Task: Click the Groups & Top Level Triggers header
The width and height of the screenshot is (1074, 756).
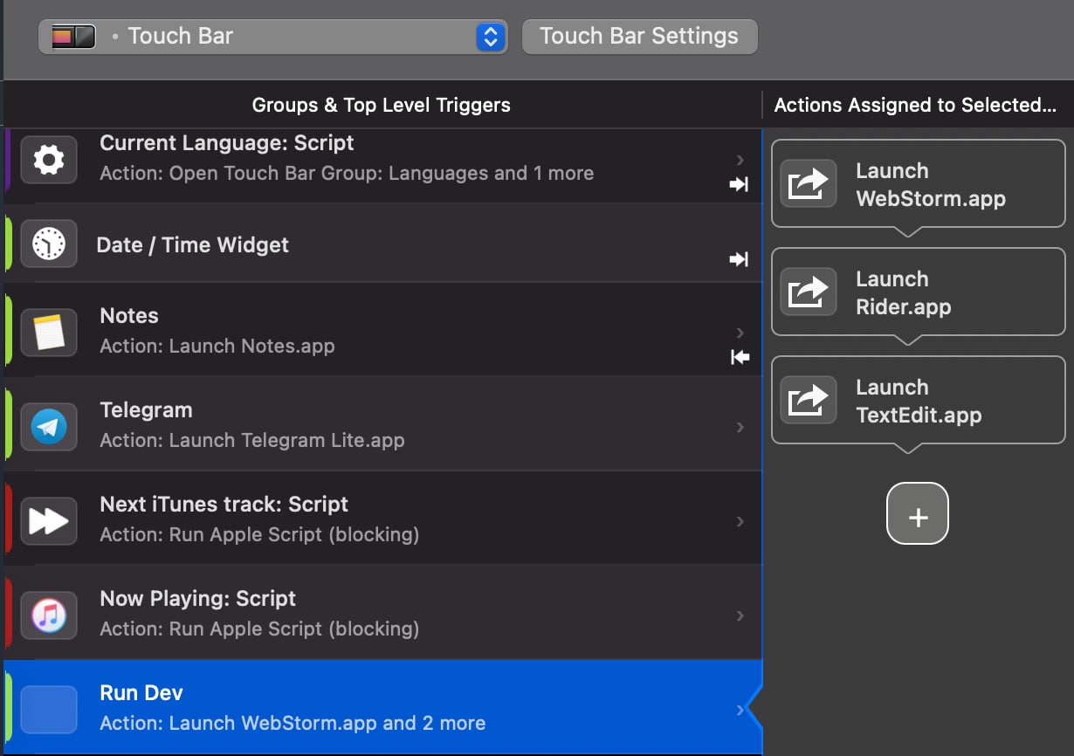Action: (382, 106)
